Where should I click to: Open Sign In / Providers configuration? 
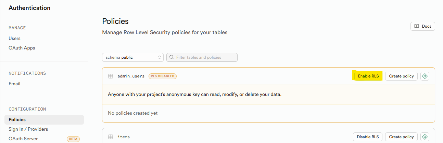(28, 129)
